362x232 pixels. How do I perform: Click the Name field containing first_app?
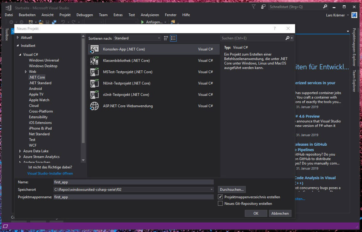pyautogui.click(x=133, y=182)
